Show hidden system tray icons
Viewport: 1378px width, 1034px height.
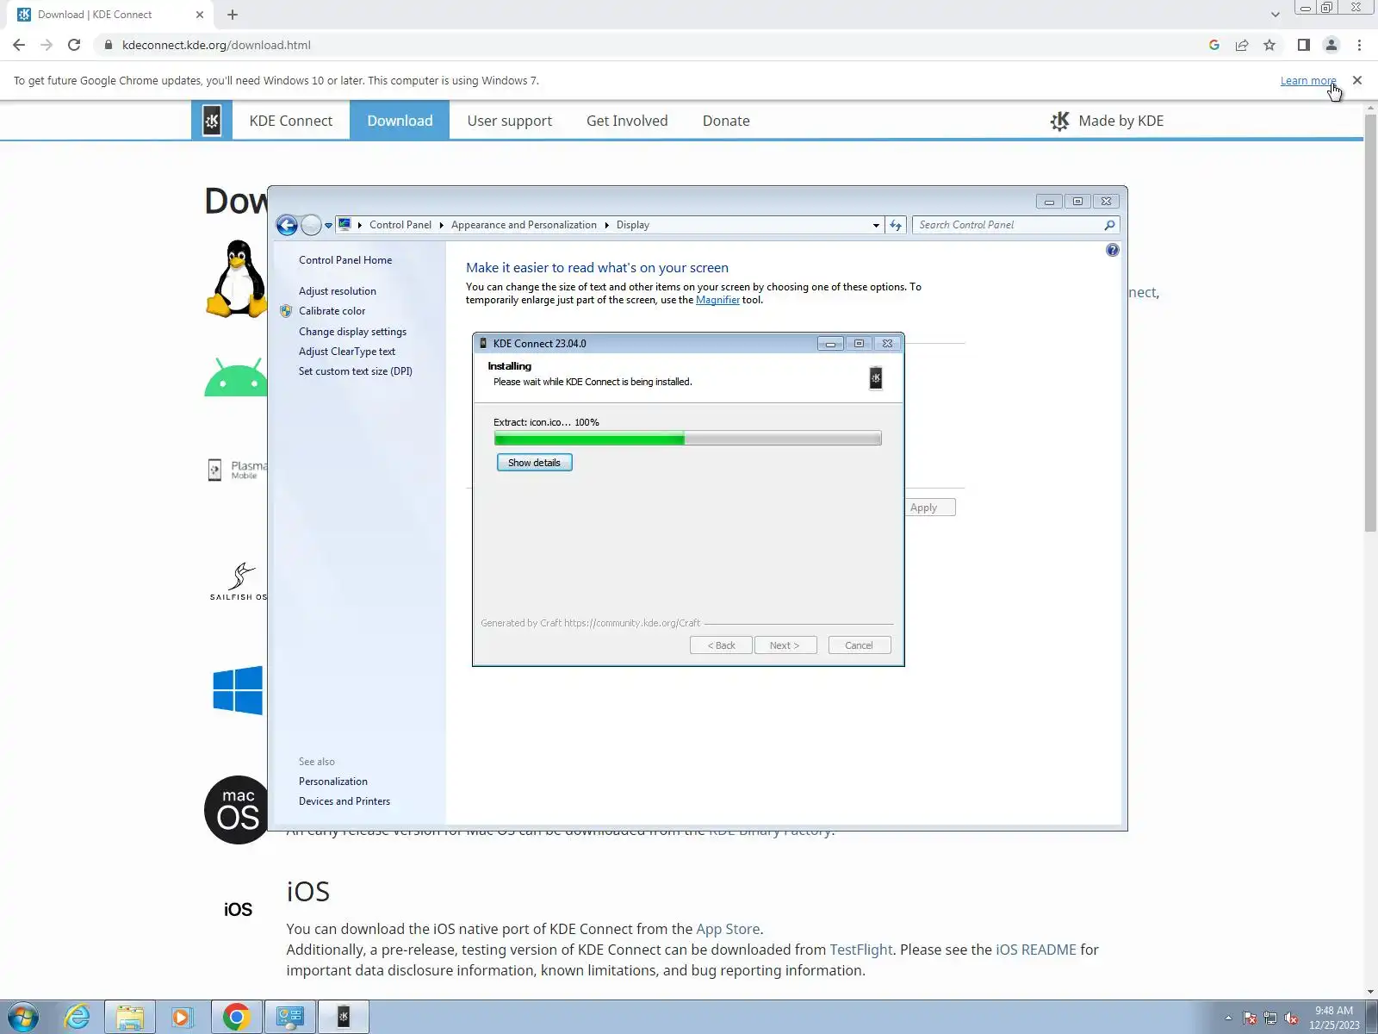(x=1228, y=1018)
